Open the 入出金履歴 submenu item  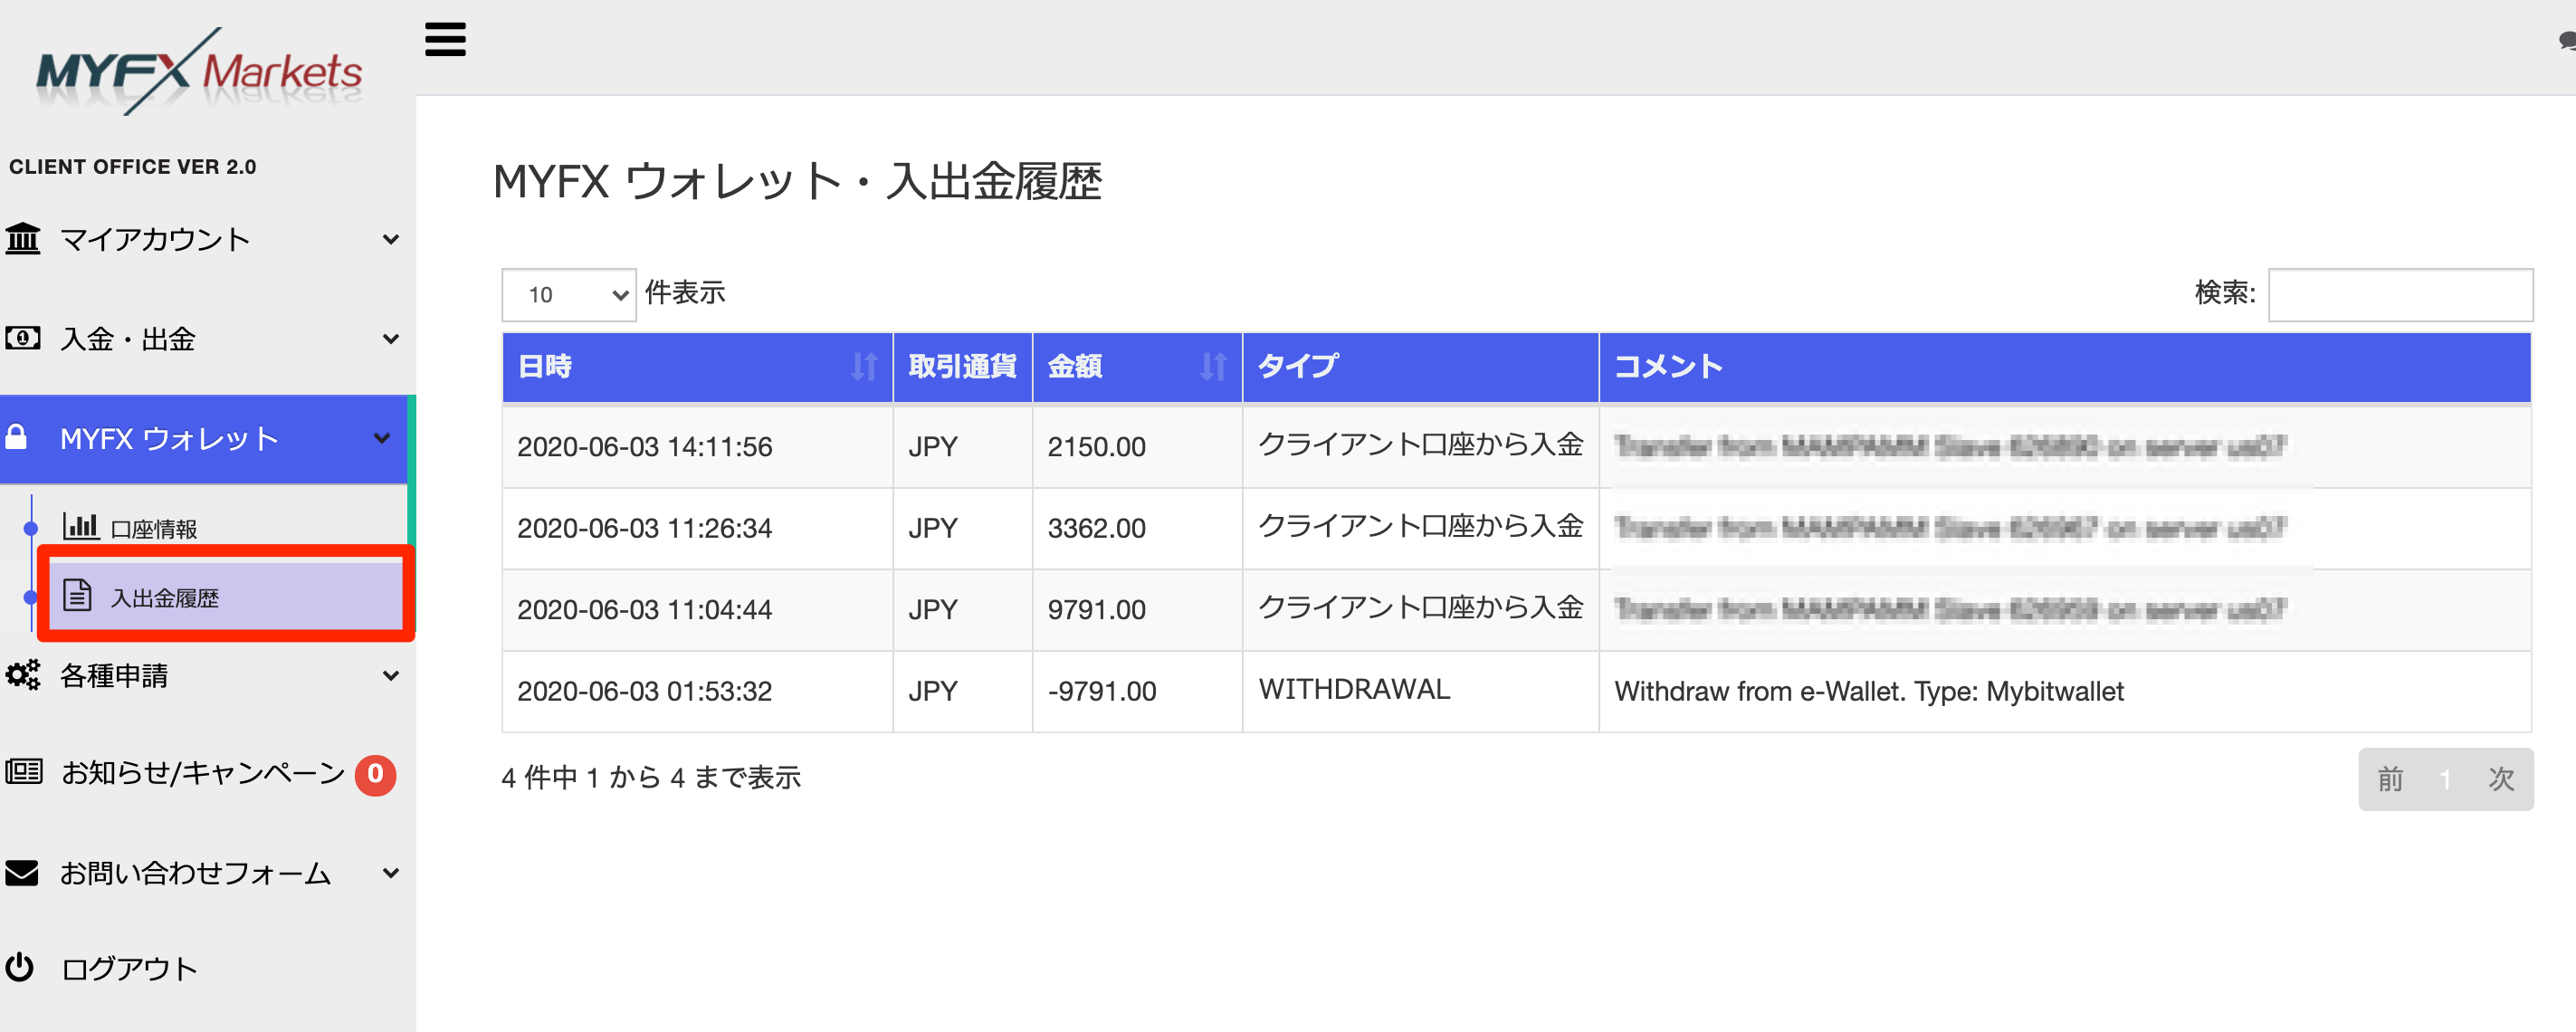click(226, 597)
